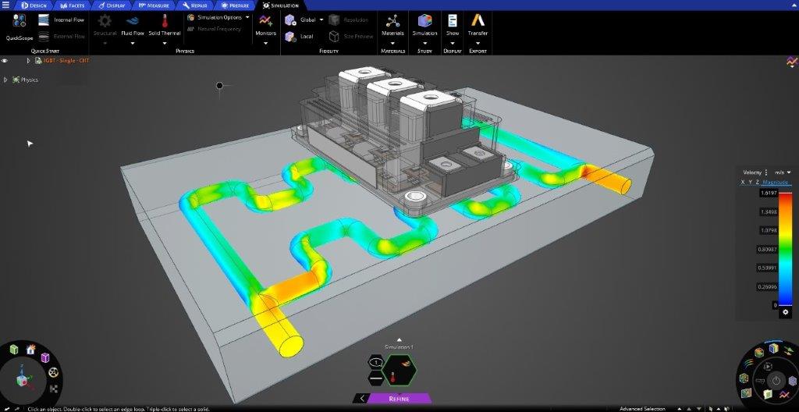Select the Solid Thermal thermometer icon
Viewport: 799px width, 412px height.
(x=165, y=21)
